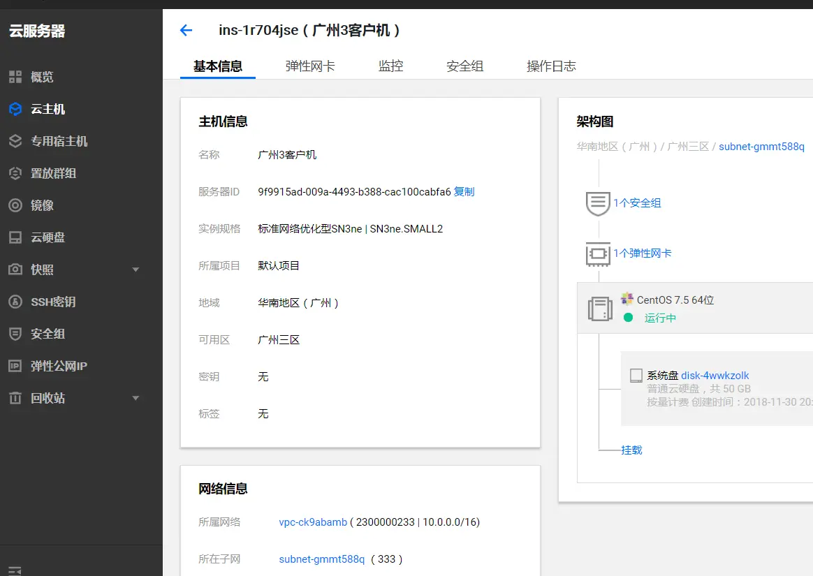Click the 1个安全组 link
Screen dimensions: 813x576
point(637,203)
